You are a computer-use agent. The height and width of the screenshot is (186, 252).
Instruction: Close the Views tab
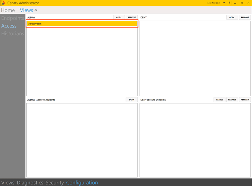point(36,10)
